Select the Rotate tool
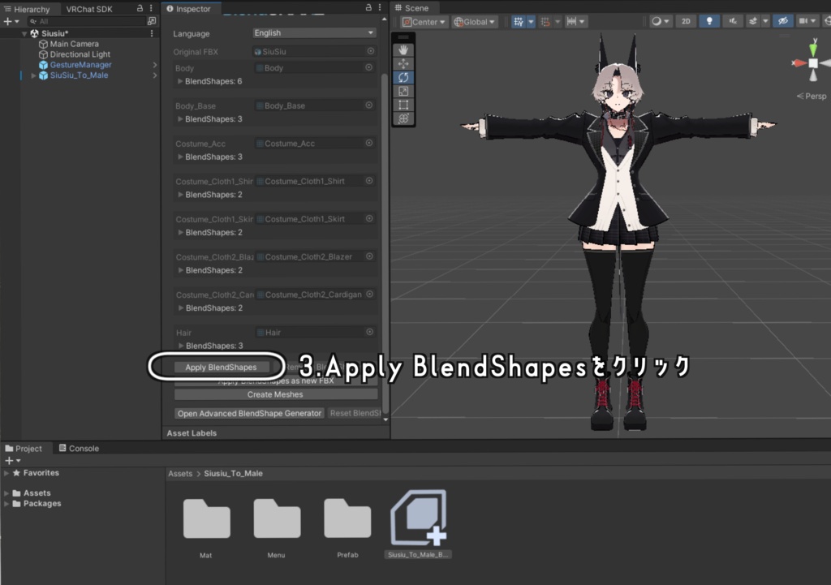The image size is (831, 585). point(403,77)
